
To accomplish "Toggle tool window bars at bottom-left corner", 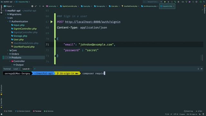I will (1, 114).
